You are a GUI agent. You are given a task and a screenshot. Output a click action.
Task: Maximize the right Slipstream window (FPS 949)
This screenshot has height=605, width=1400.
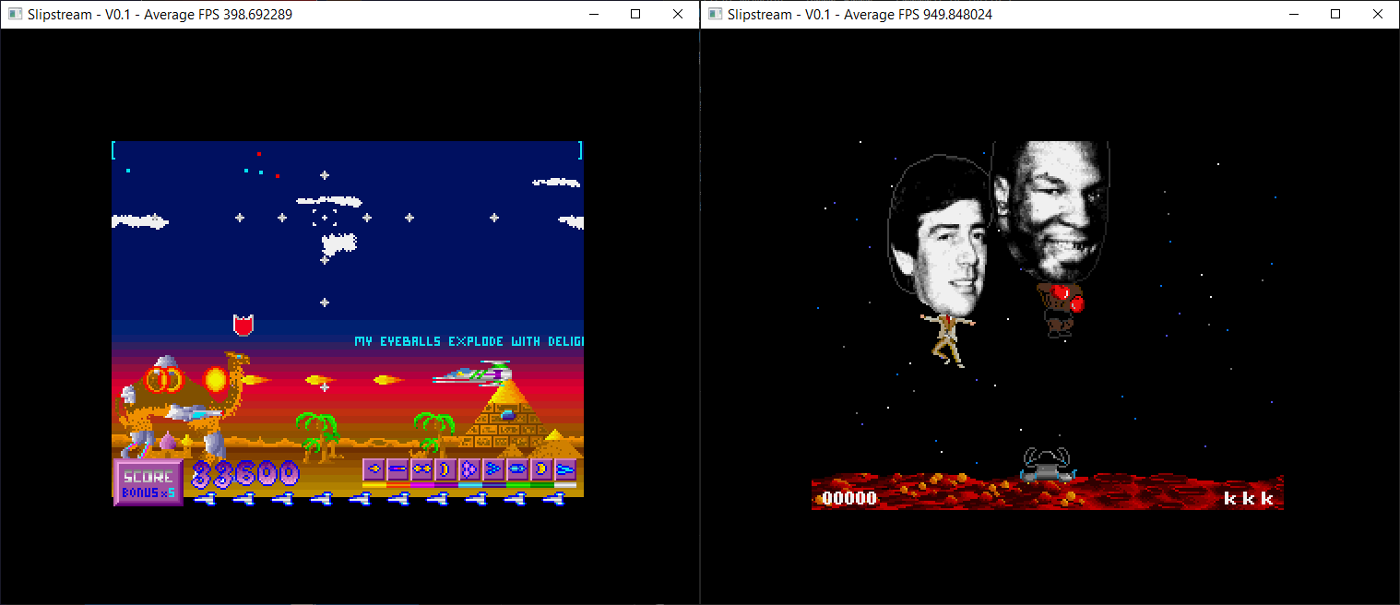tap(1335, 14)
